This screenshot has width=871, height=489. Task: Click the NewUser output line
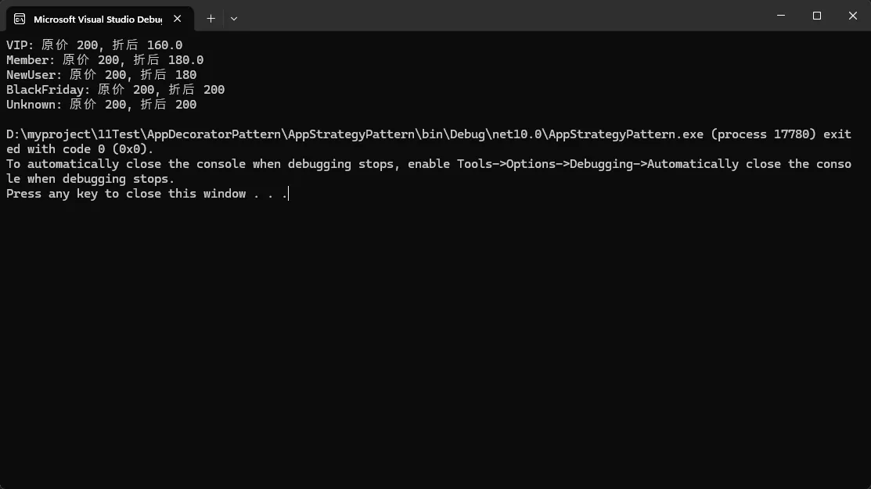[101, 75]
